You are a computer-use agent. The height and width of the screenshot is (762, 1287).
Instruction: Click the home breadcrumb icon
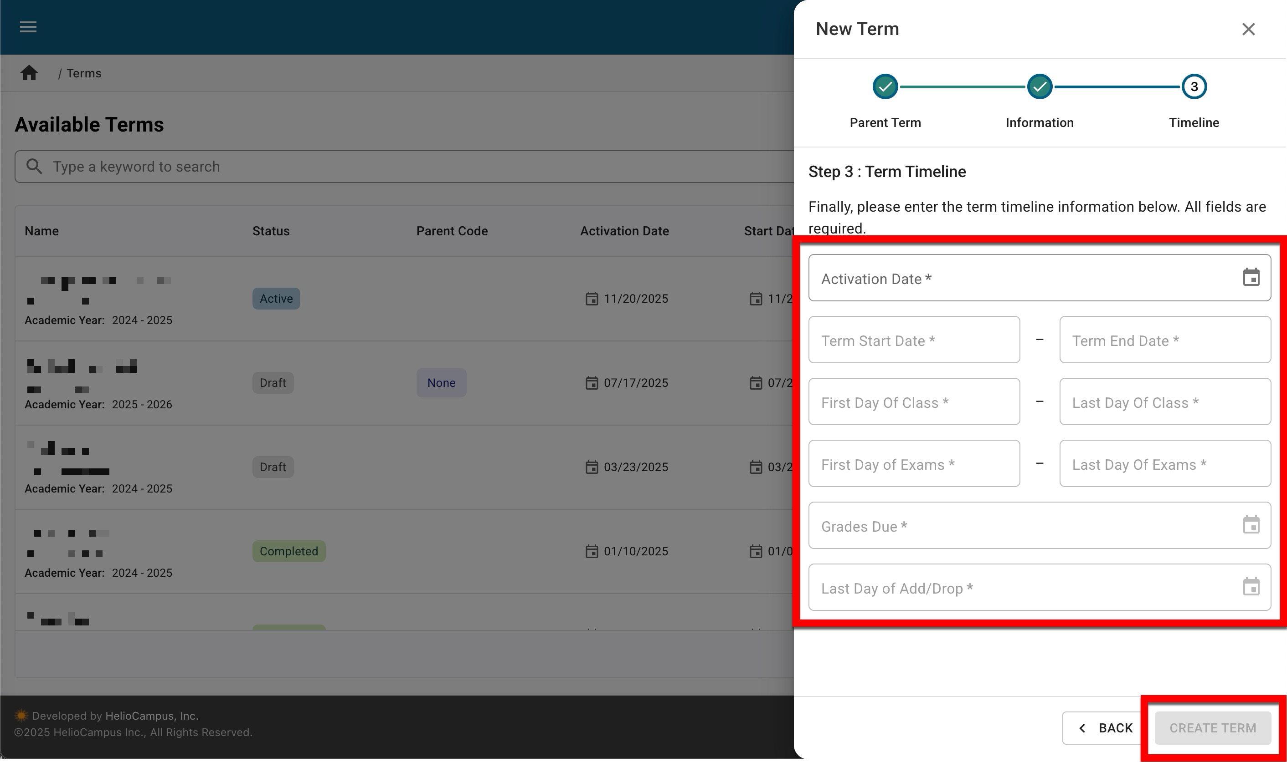click(x=29, y=73)
